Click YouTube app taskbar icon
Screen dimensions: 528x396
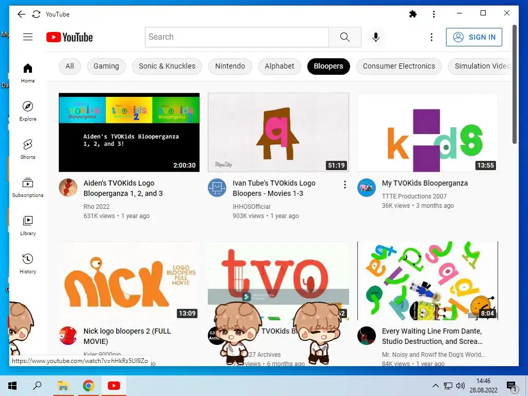pos(114,386)
